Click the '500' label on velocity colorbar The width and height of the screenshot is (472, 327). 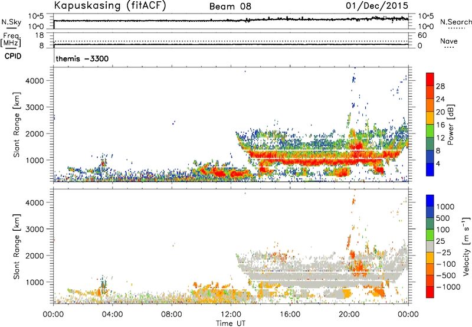tap(444, 218)
